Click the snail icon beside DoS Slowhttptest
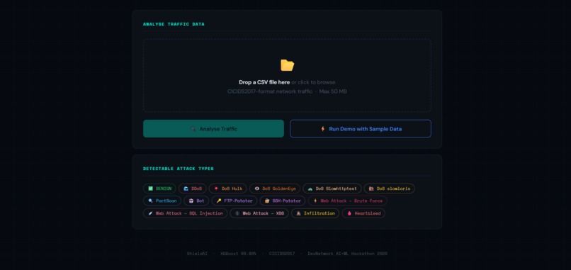Image resolution: width=571 pixels, height=270 pixels. coord(310,189)
